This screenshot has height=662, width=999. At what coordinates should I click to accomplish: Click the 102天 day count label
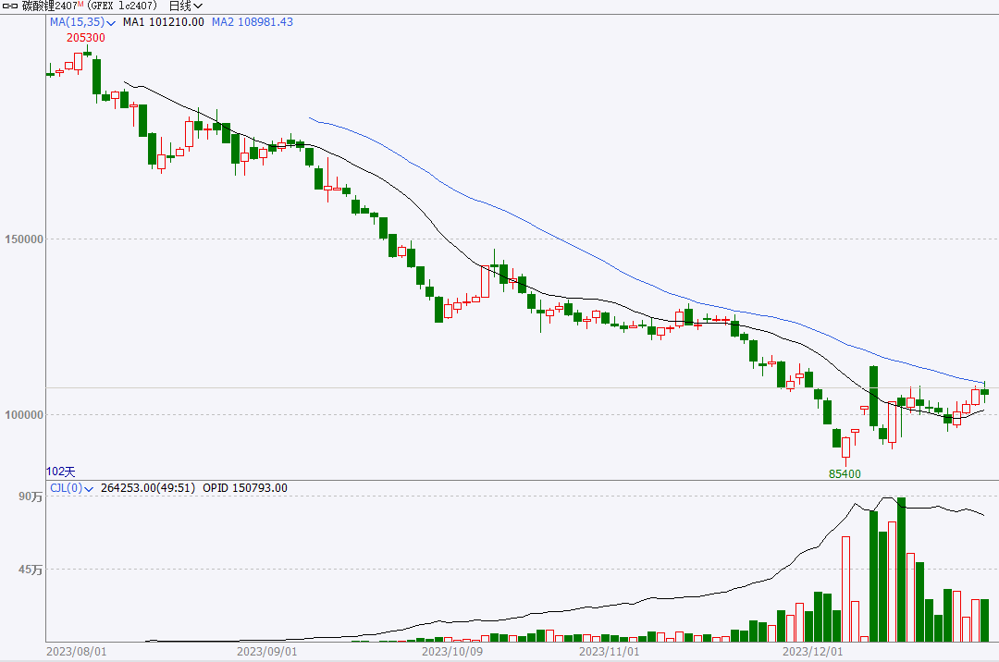pos(60,472)
